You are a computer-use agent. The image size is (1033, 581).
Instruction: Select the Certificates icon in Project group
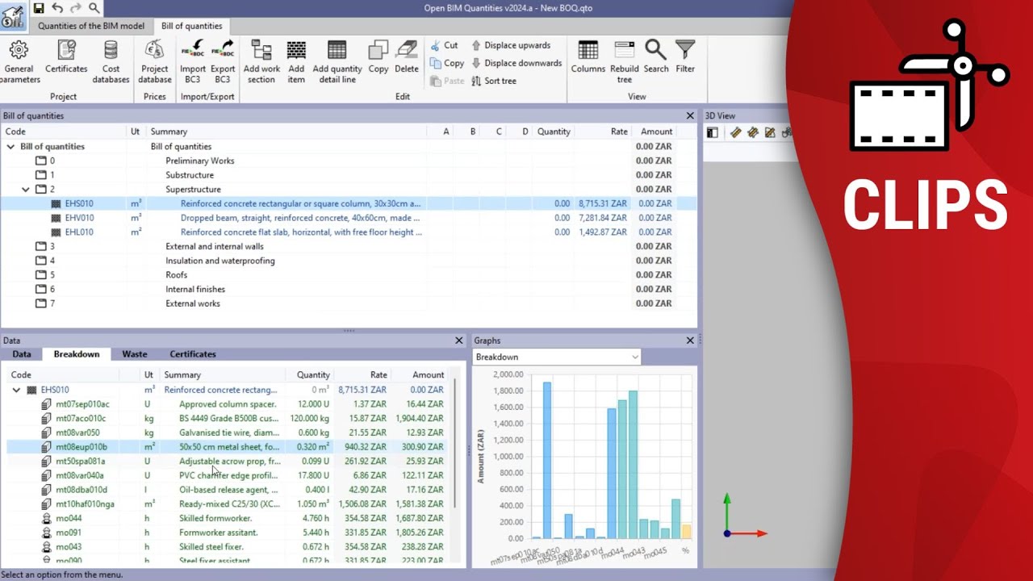click(x=65, y=61)
